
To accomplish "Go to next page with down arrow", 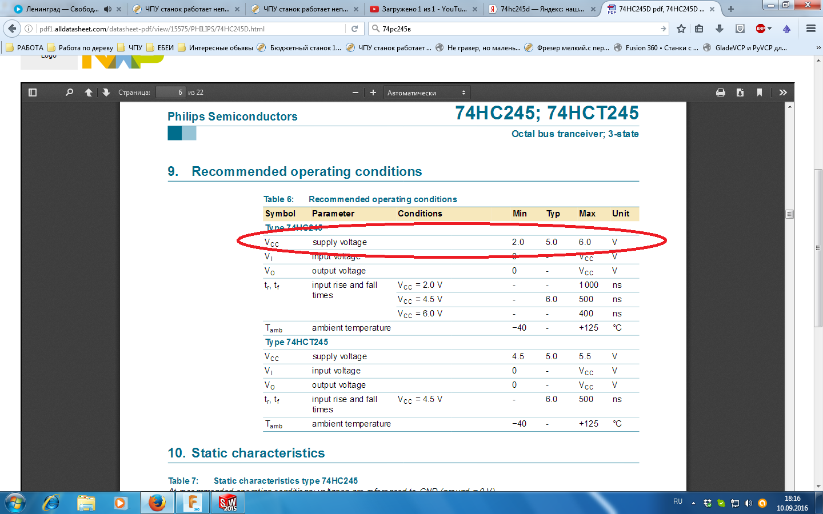I will pos(106,93).
